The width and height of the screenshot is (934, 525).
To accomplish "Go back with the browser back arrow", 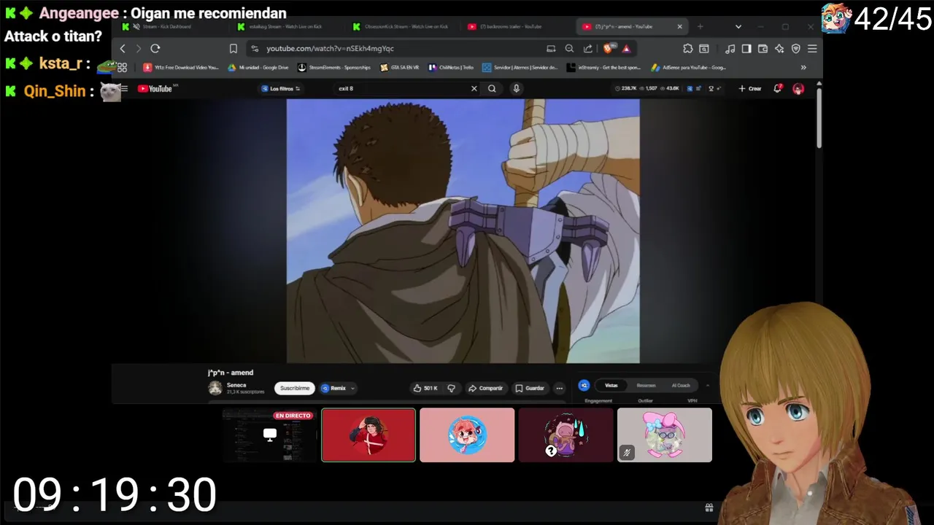I will pos(123,49).
